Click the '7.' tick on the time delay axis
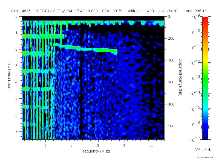 pyautogui.click(x=17, y=131)
